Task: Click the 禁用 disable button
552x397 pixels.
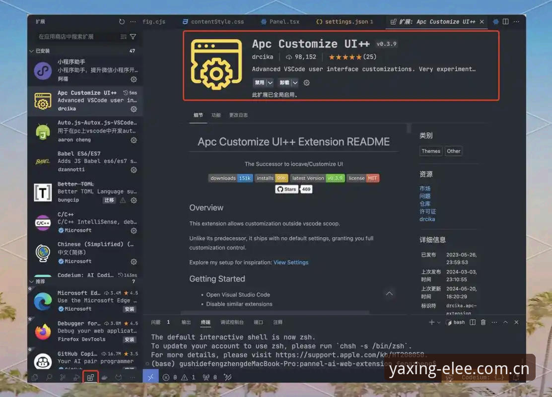Action: (260, 83)
